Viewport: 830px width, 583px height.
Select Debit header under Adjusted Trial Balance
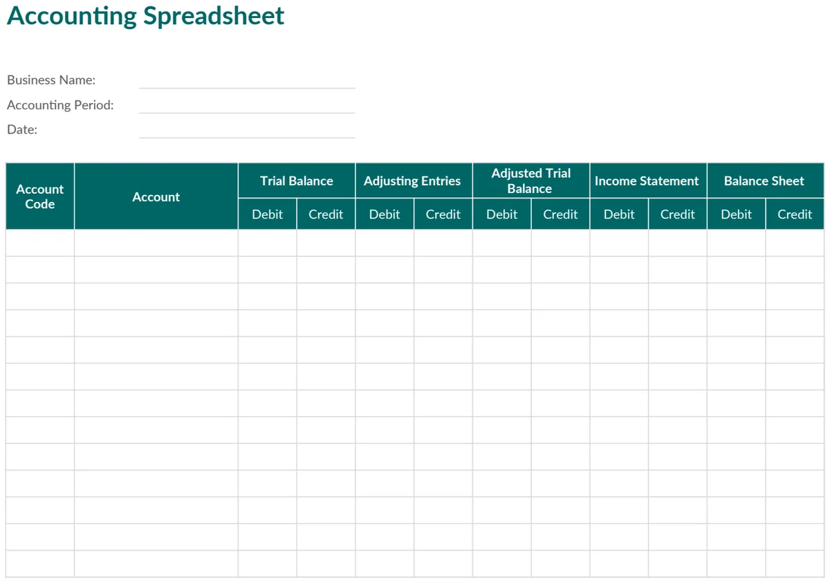click(502, 214)
